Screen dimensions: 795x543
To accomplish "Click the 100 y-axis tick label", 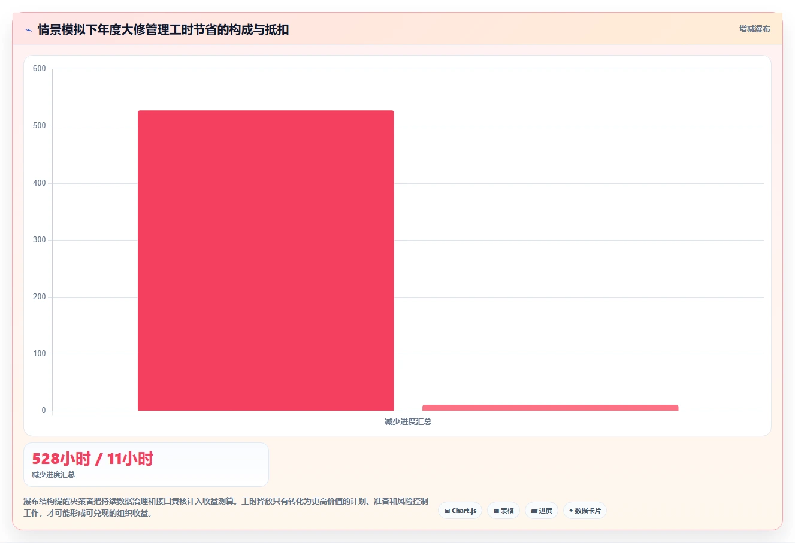I will pyautogui.click(x=40, y=354).
